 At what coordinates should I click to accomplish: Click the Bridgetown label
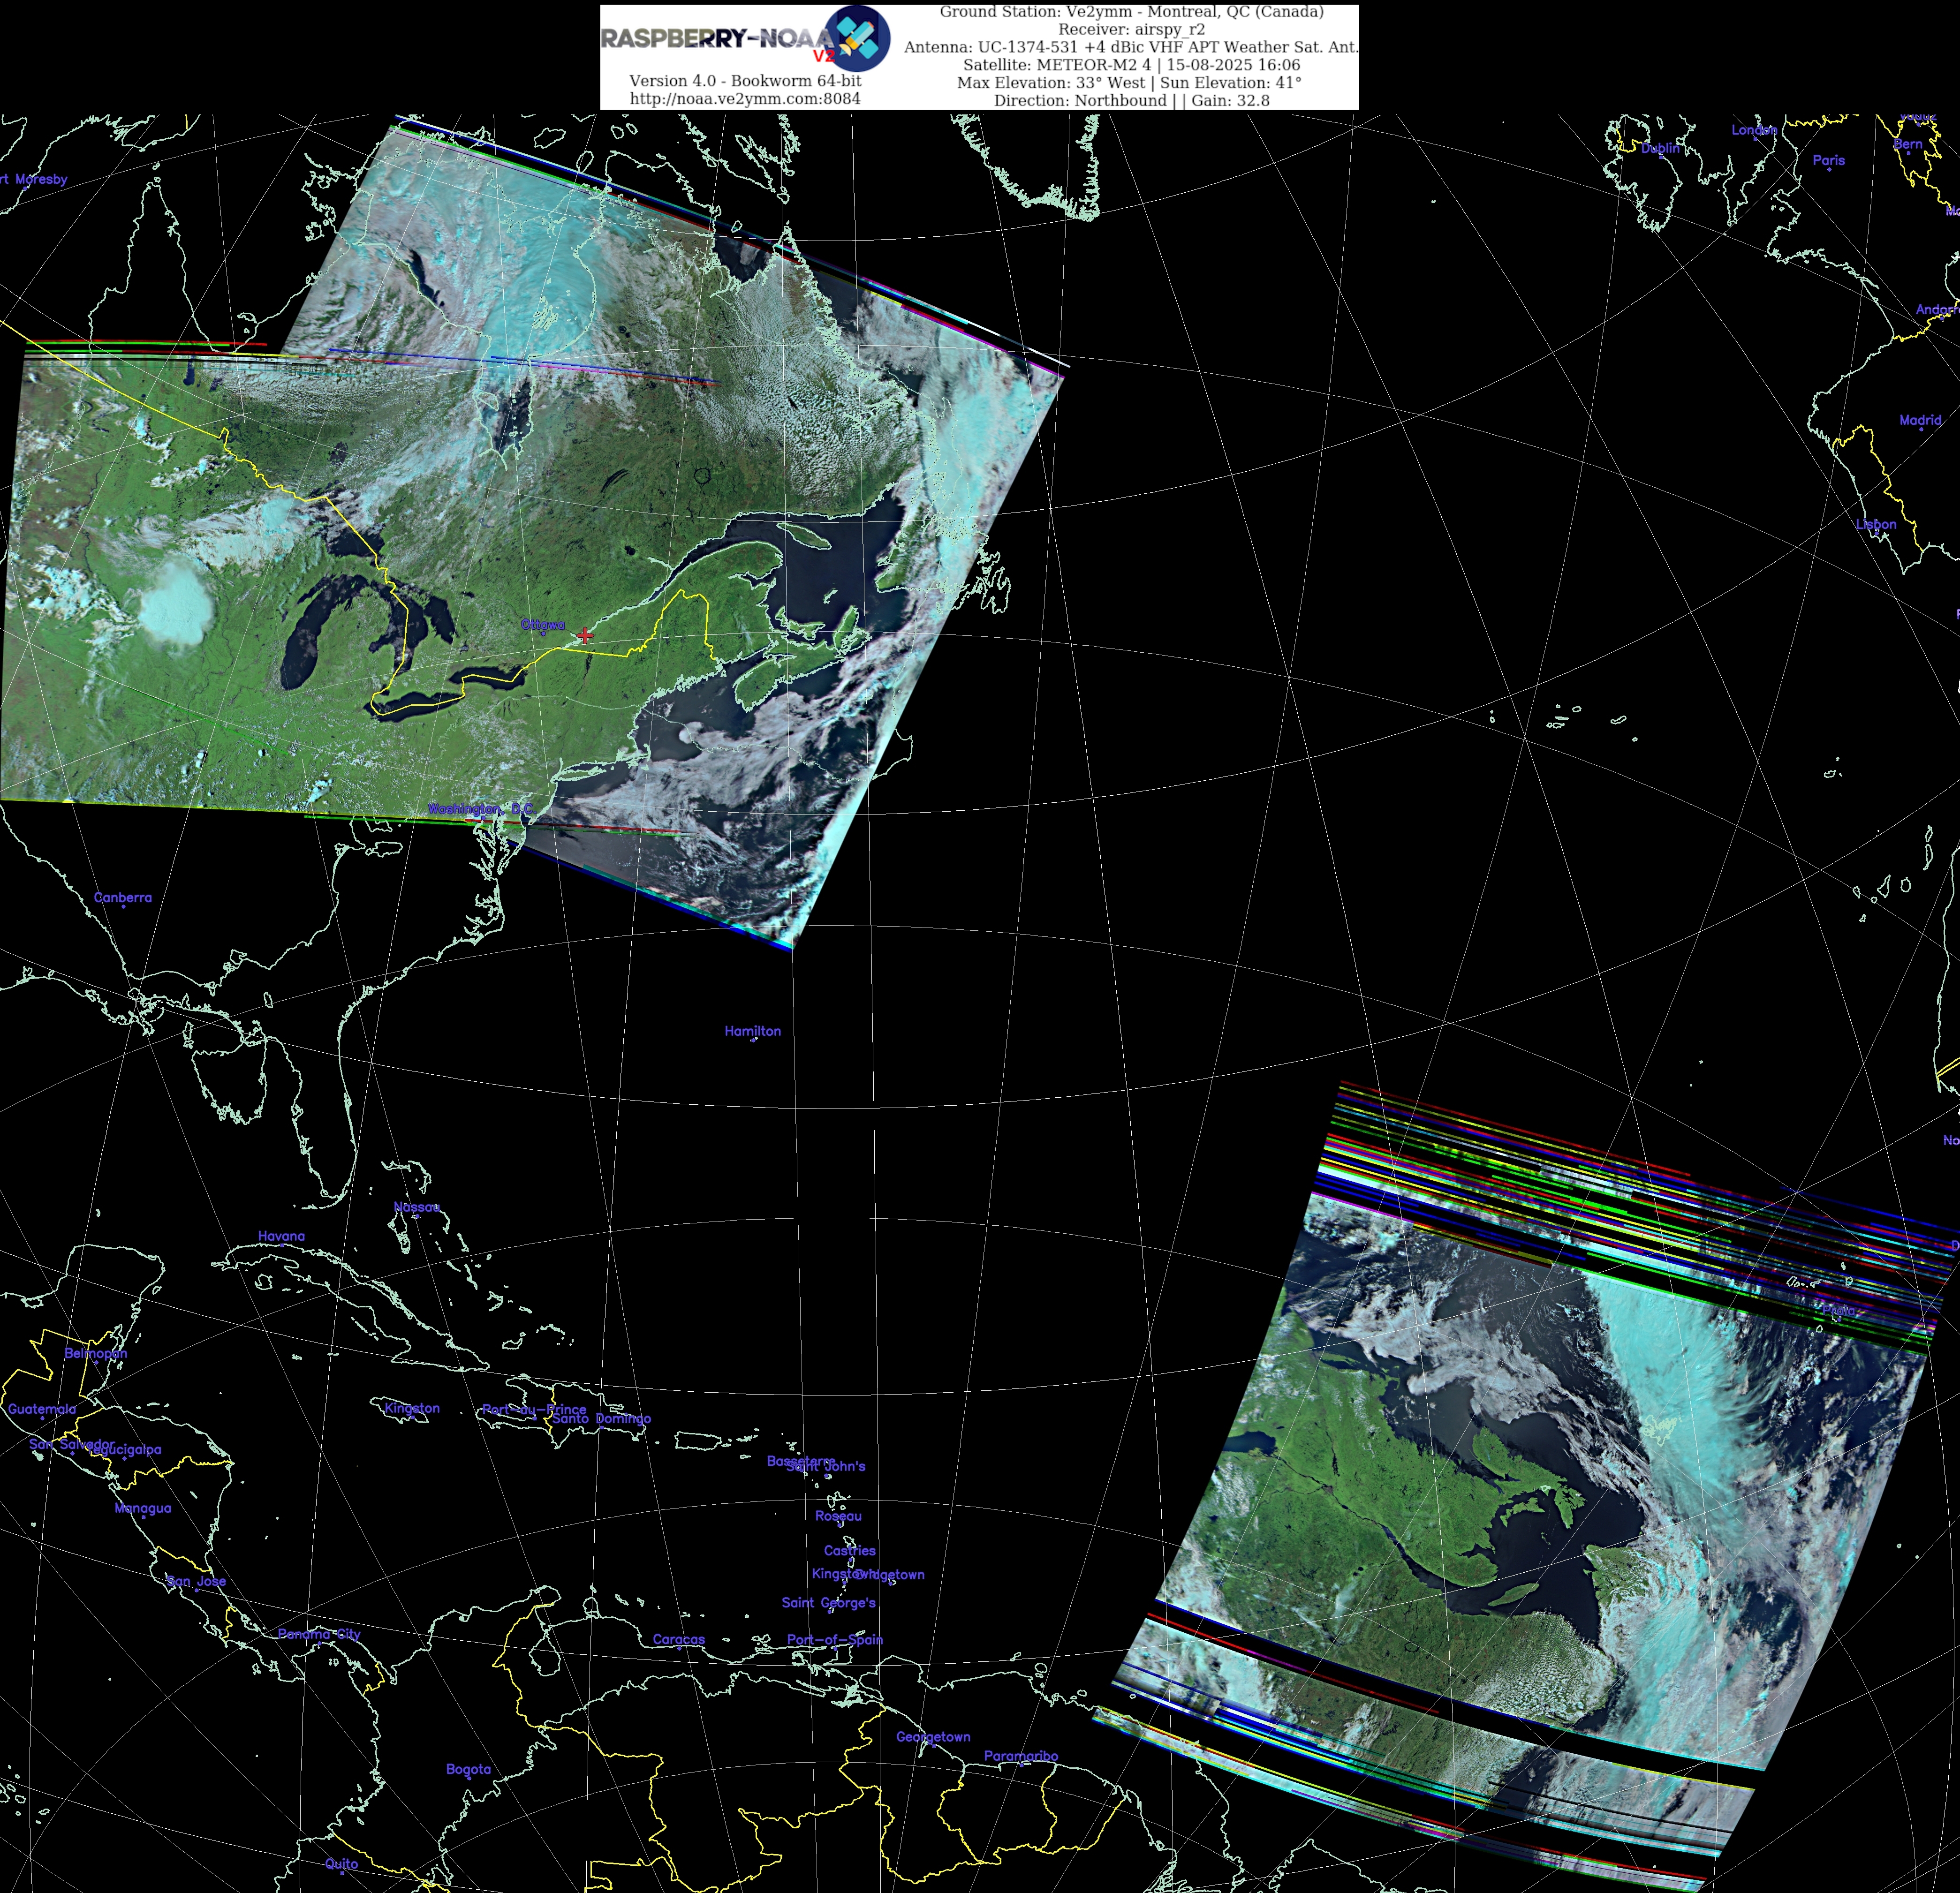pos(890,1574)
